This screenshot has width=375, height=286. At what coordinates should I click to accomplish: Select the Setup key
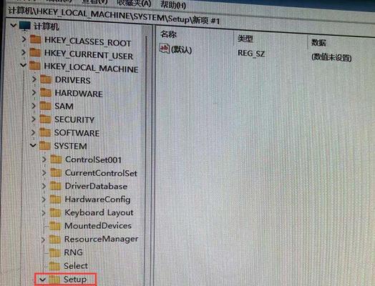click(x=75, y=279)
